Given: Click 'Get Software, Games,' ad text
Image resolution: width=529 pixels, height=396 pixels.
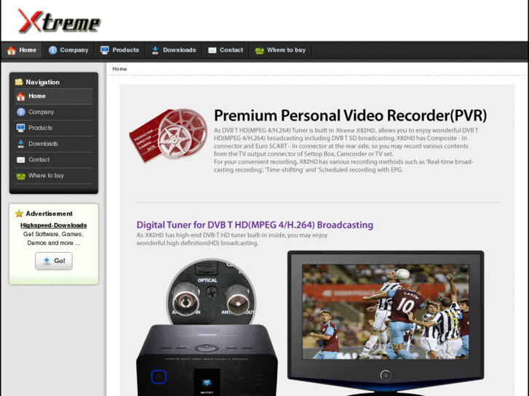Looking at the screenshot, I should pyautogui.click(x=53, y=234).
